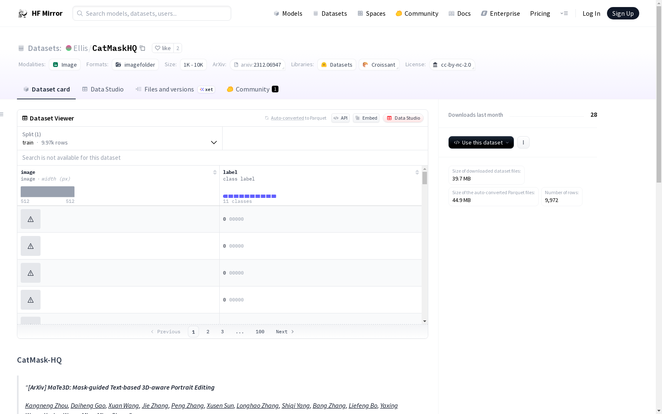
Task: Like the CatMaskHQ dataset
Action: click(x=163, y=48)
